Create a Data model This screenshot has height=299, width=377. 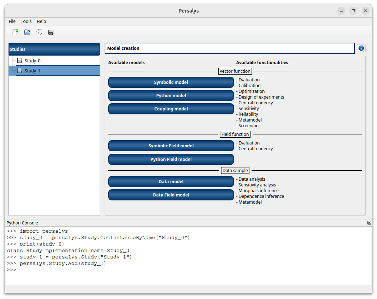tap(171, 181)
